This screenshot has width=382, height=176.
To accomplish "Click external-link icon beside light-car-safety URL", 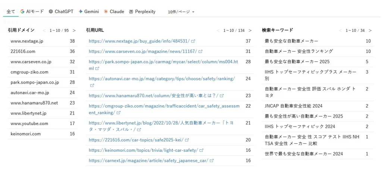I will pyautogui.click(x=201, y=150).
